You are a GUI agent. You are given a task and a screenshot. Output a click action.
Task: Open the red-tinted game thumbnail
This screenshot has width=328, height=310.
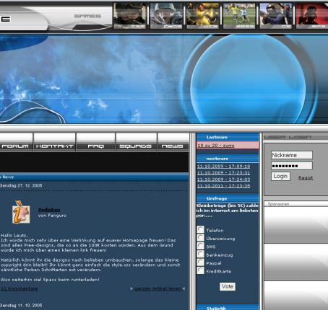[312, 16]
